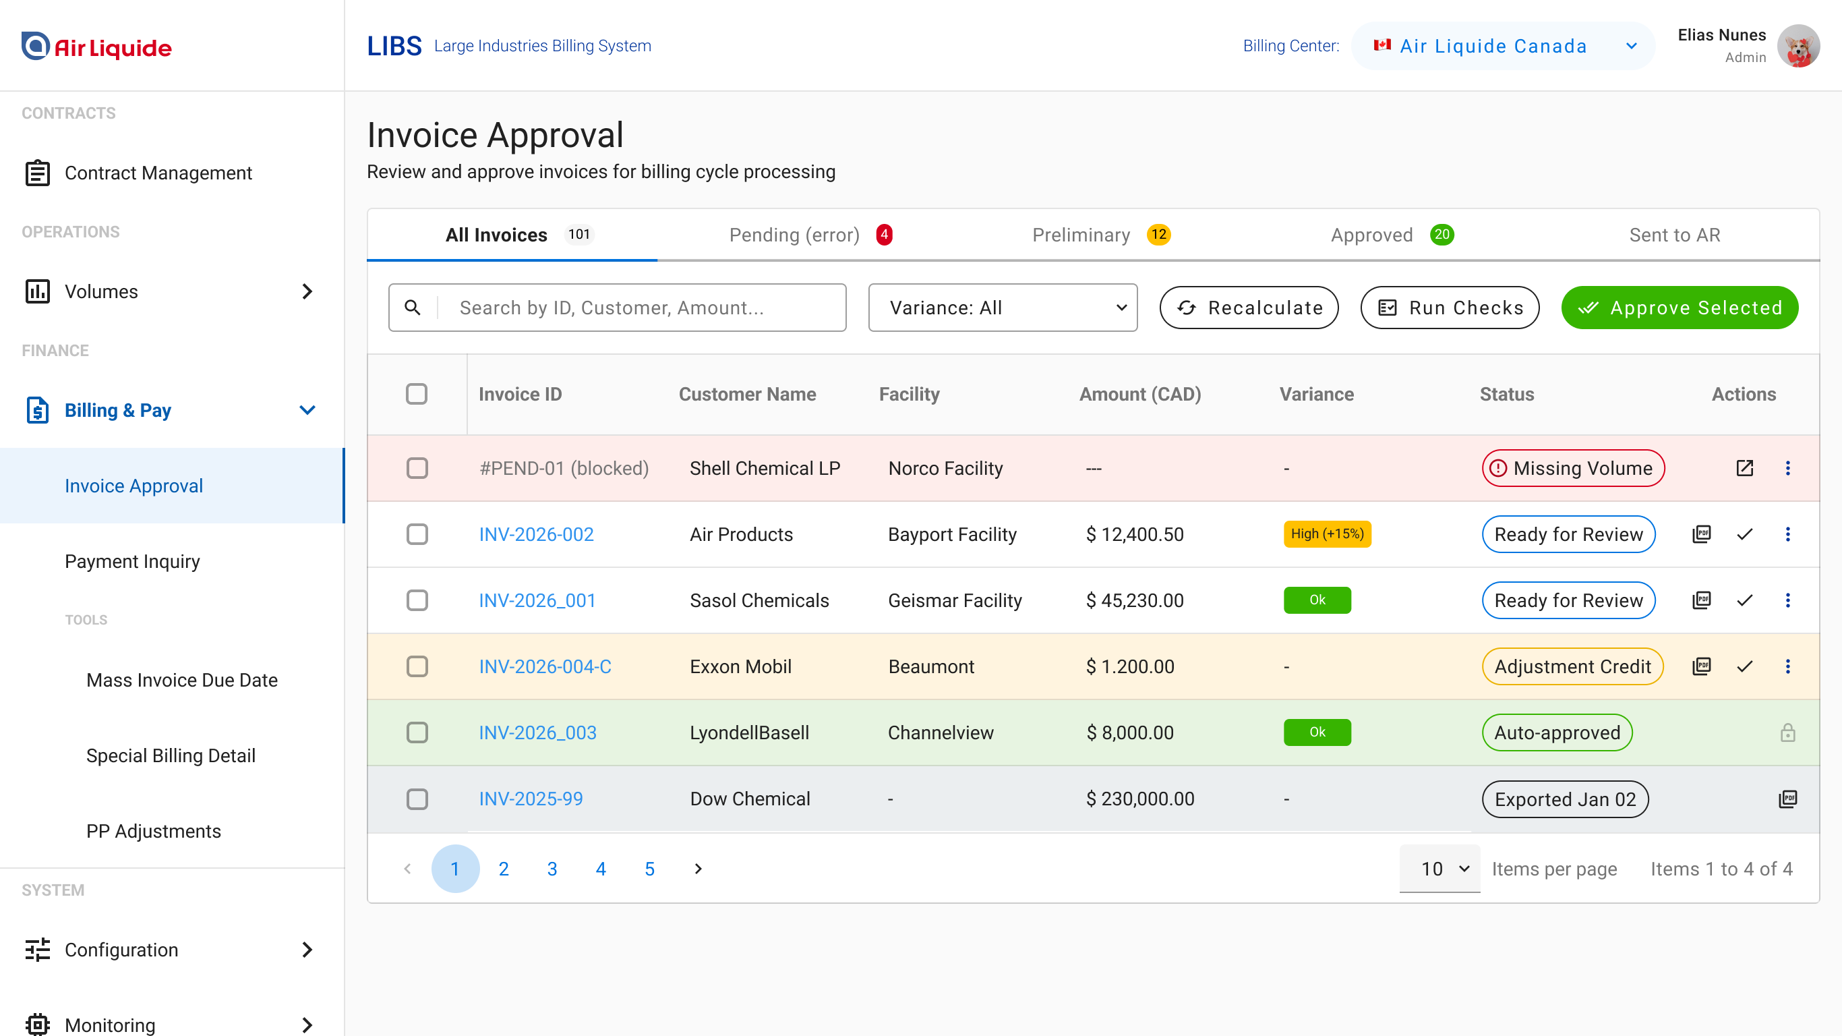Open invoice INV-2025-99 link
Screen dimensions: 1842x1036
point(531,799)
